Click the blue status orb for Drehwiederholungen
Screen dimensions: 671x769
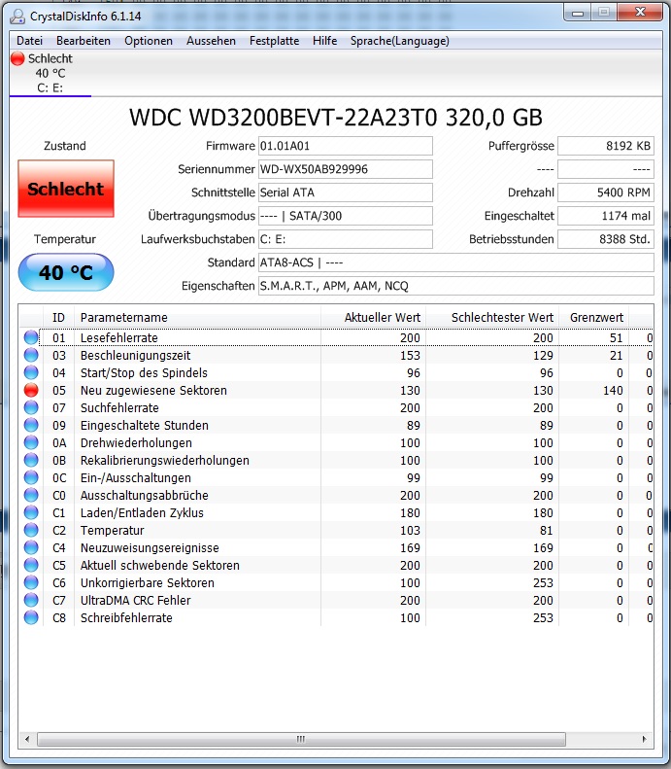click(31, 442)
